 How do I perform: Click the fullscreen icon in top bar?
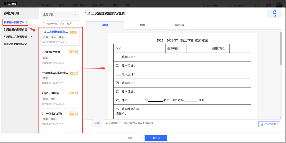point(257,5)
